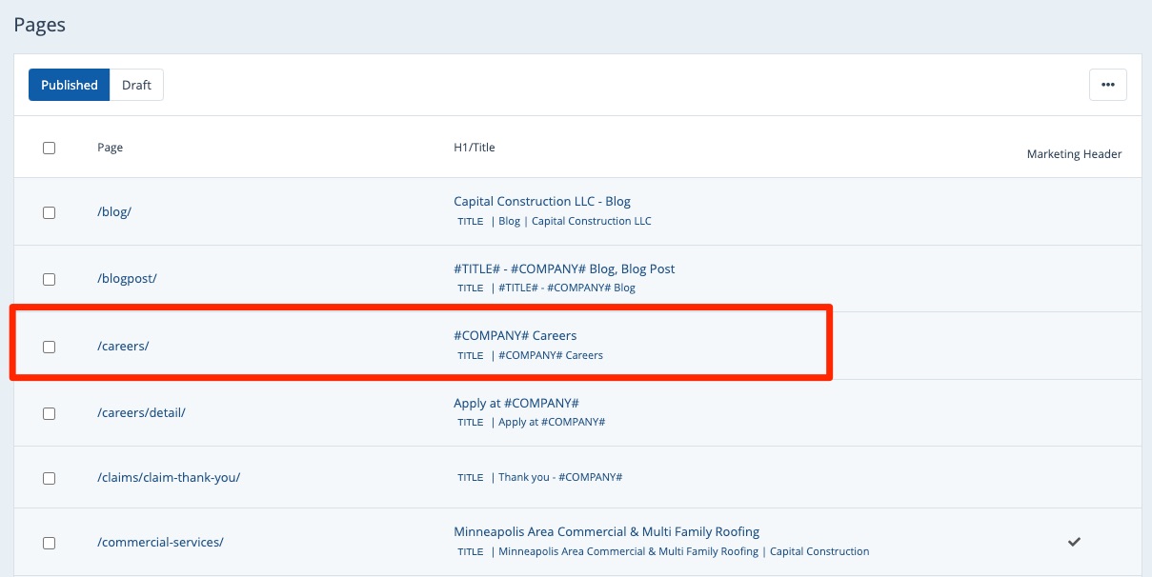Image resolution: width=1152 pixels, height=577 pixels.
Task: Toggle the select-all checkbox in header
Action: [50, 148]
